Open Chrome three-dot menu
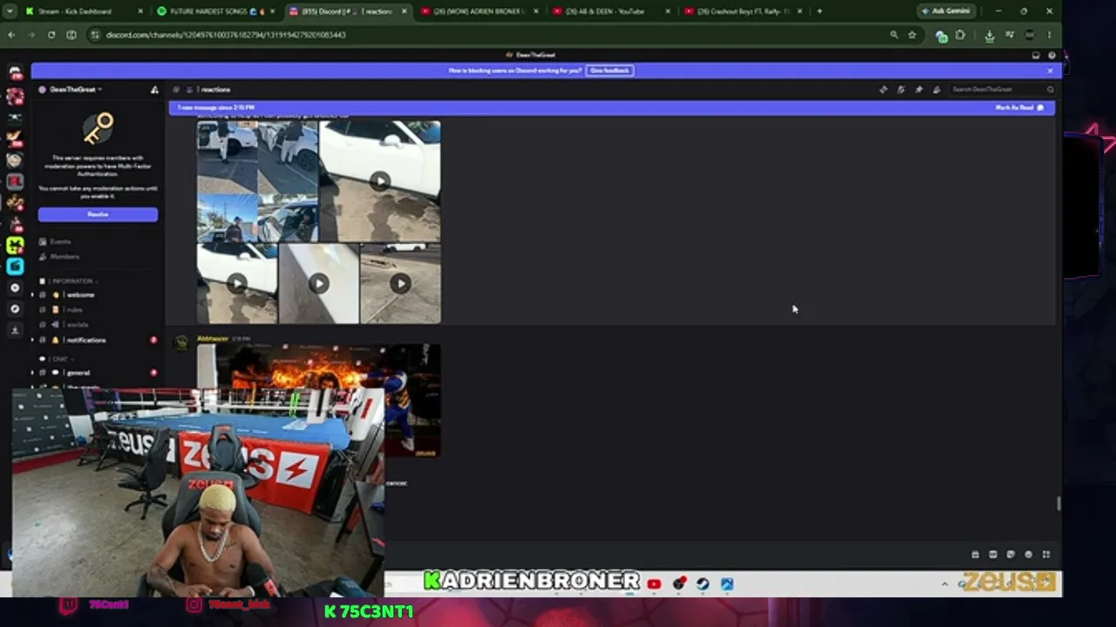Image resolution: width=1116 pixels, height=627 pixels. pyautogui.click(x=1050, y=35)
